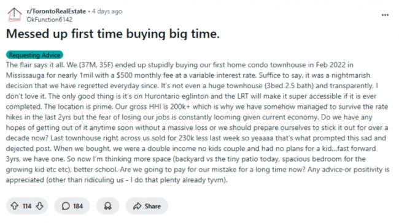This screenshot has height=223, width=399.
Task: Click '(37M, 35F)' in the first line
Action: [x=96, y=65]
